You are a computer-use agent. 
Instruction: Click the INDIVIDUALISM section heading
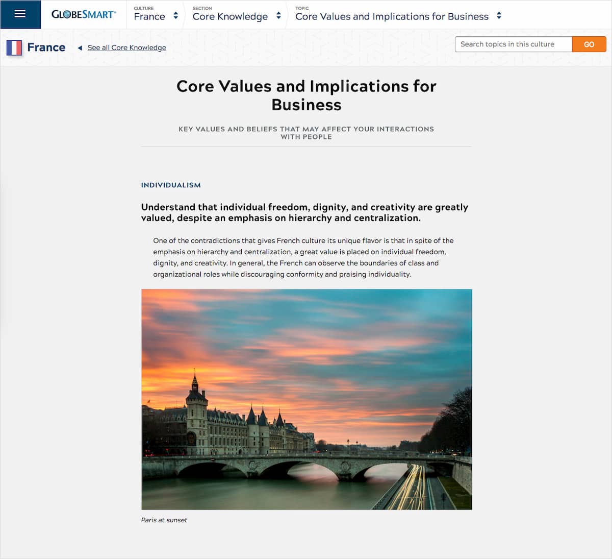click(171, 185)
